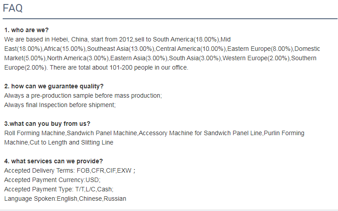This screenshot has width=338, height=211.
Task: Click the 'Sandwich Panel Machine' product text
Action: 102,133
